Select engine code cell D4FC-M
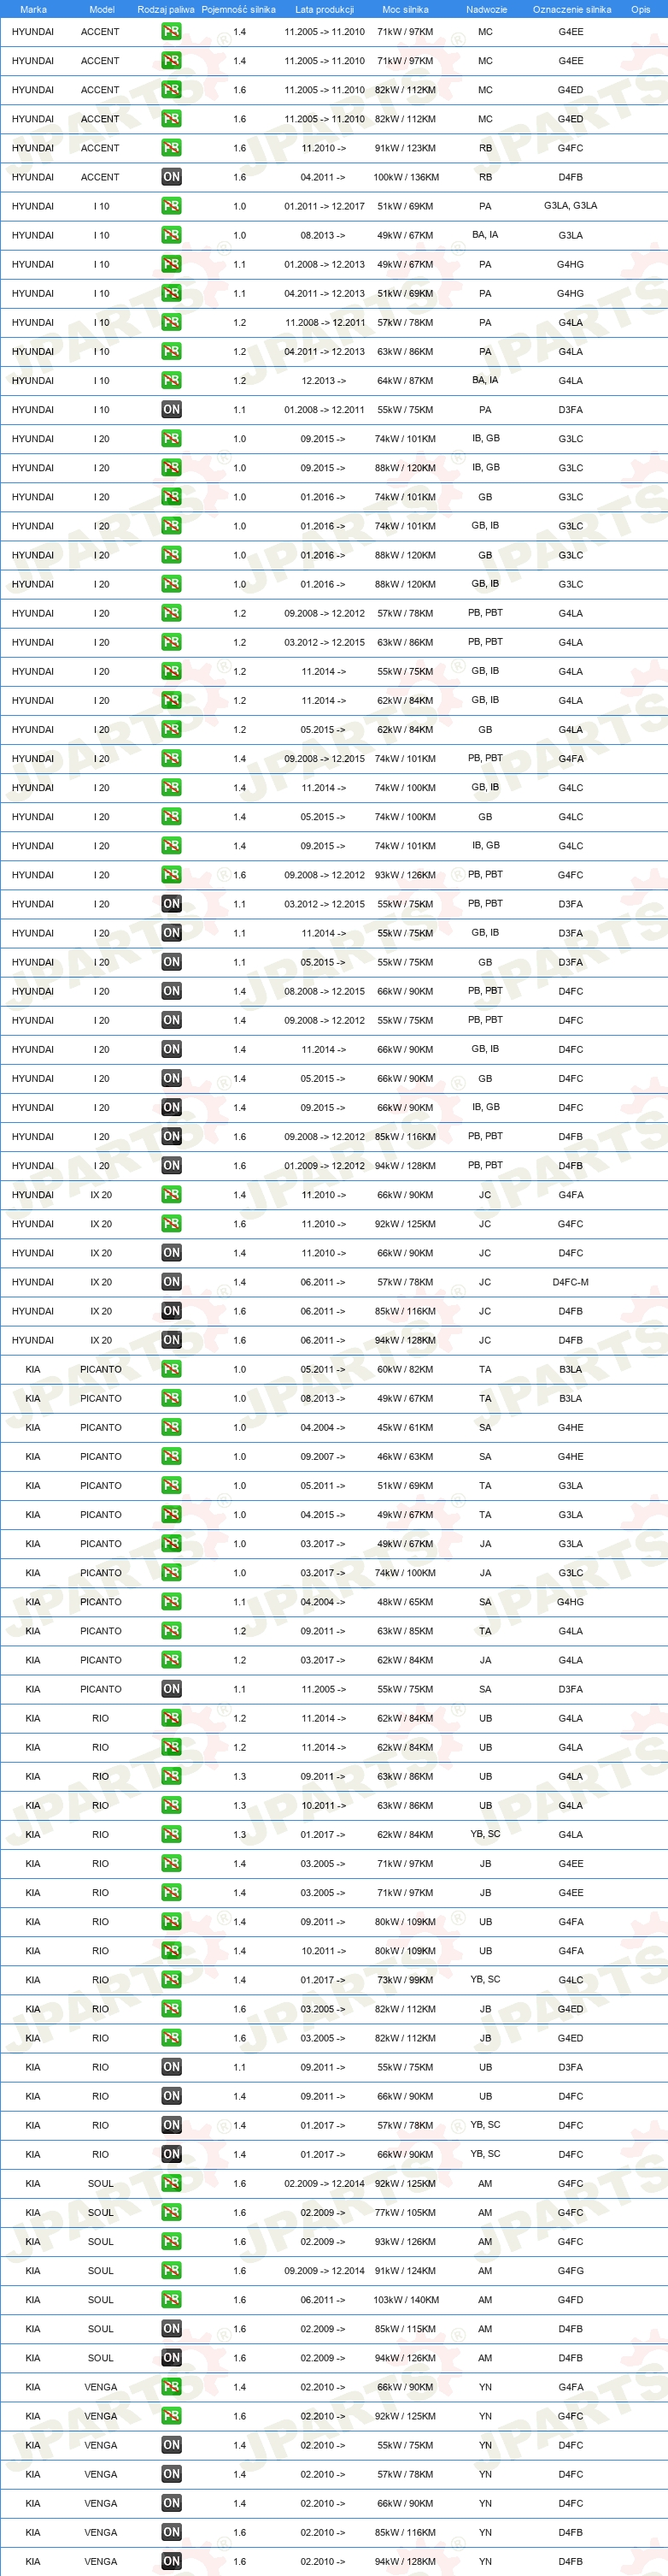Image resolution: width=668 pixels, height=2576 pixels. tap(571, 1282)
